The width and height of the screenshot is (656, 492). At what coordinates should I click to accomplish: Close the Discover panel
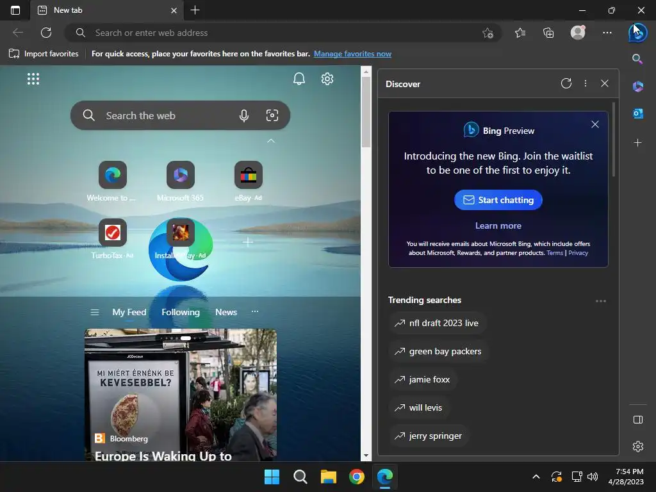pos(605,83)
